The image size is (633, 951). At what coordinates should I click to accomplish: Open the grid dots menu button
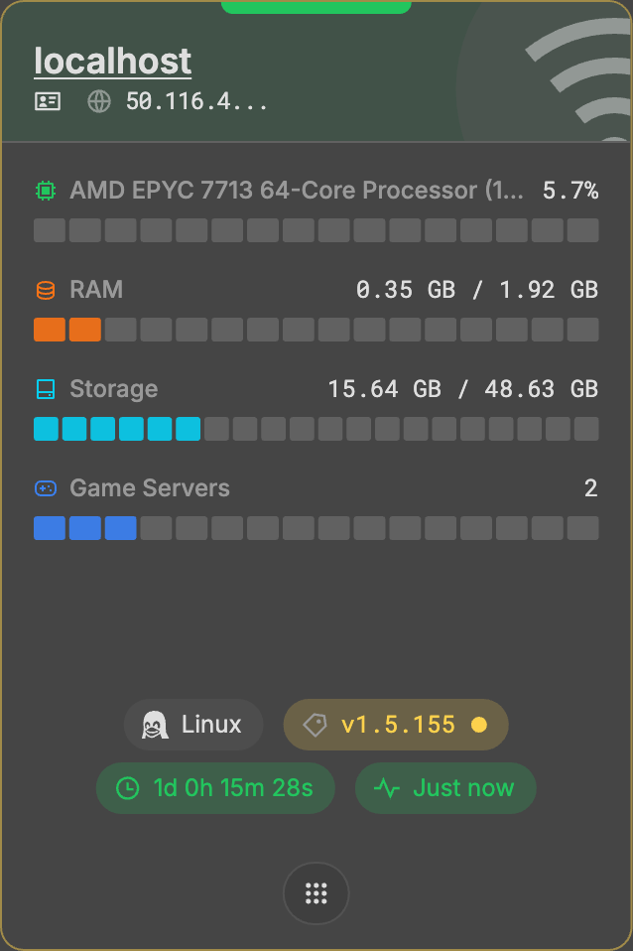pyautogui.click(x=316, y=893)
